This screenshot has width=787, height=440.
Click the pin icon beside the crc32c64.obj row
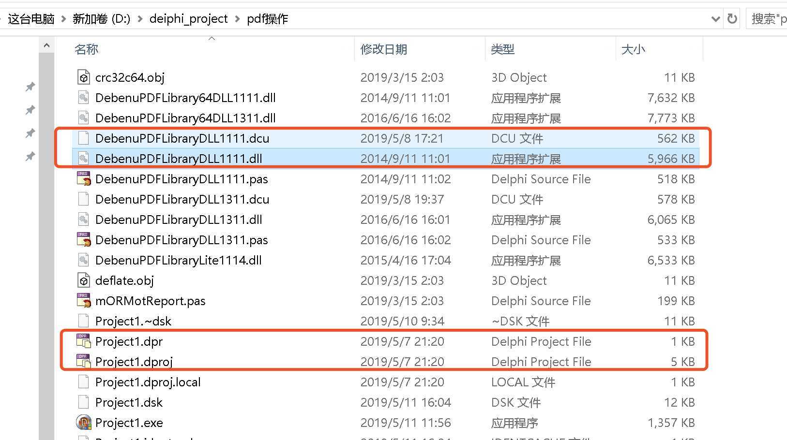[x=30, y=87]
